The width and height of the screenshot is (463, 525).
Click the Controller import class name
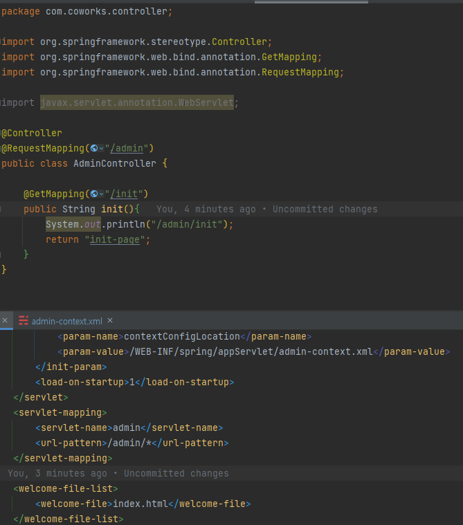(239, 42)
